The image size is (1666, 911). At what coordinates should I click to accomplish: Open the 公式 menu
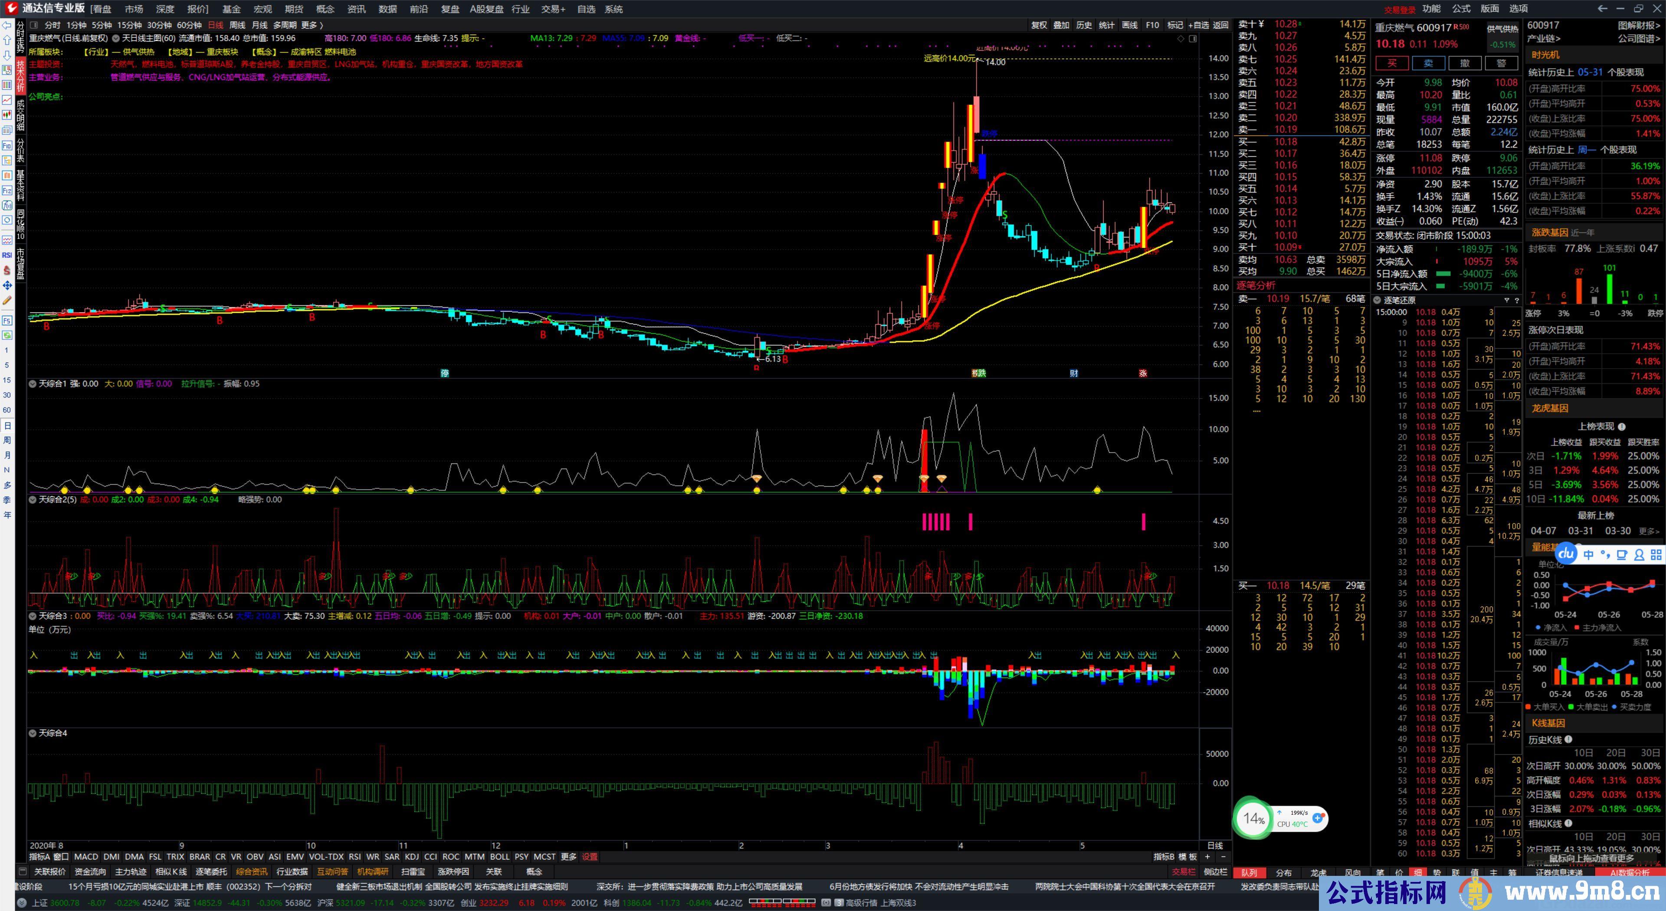click(x=1461, y=8)
